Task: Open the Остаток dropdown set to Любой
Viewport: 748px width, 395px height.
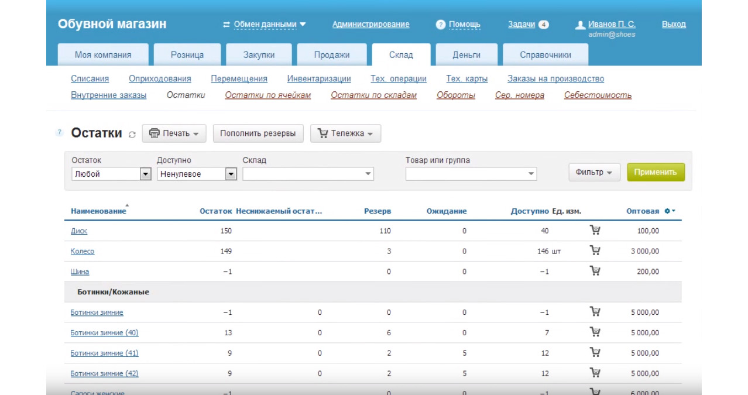Action: (x=111, y=174)
